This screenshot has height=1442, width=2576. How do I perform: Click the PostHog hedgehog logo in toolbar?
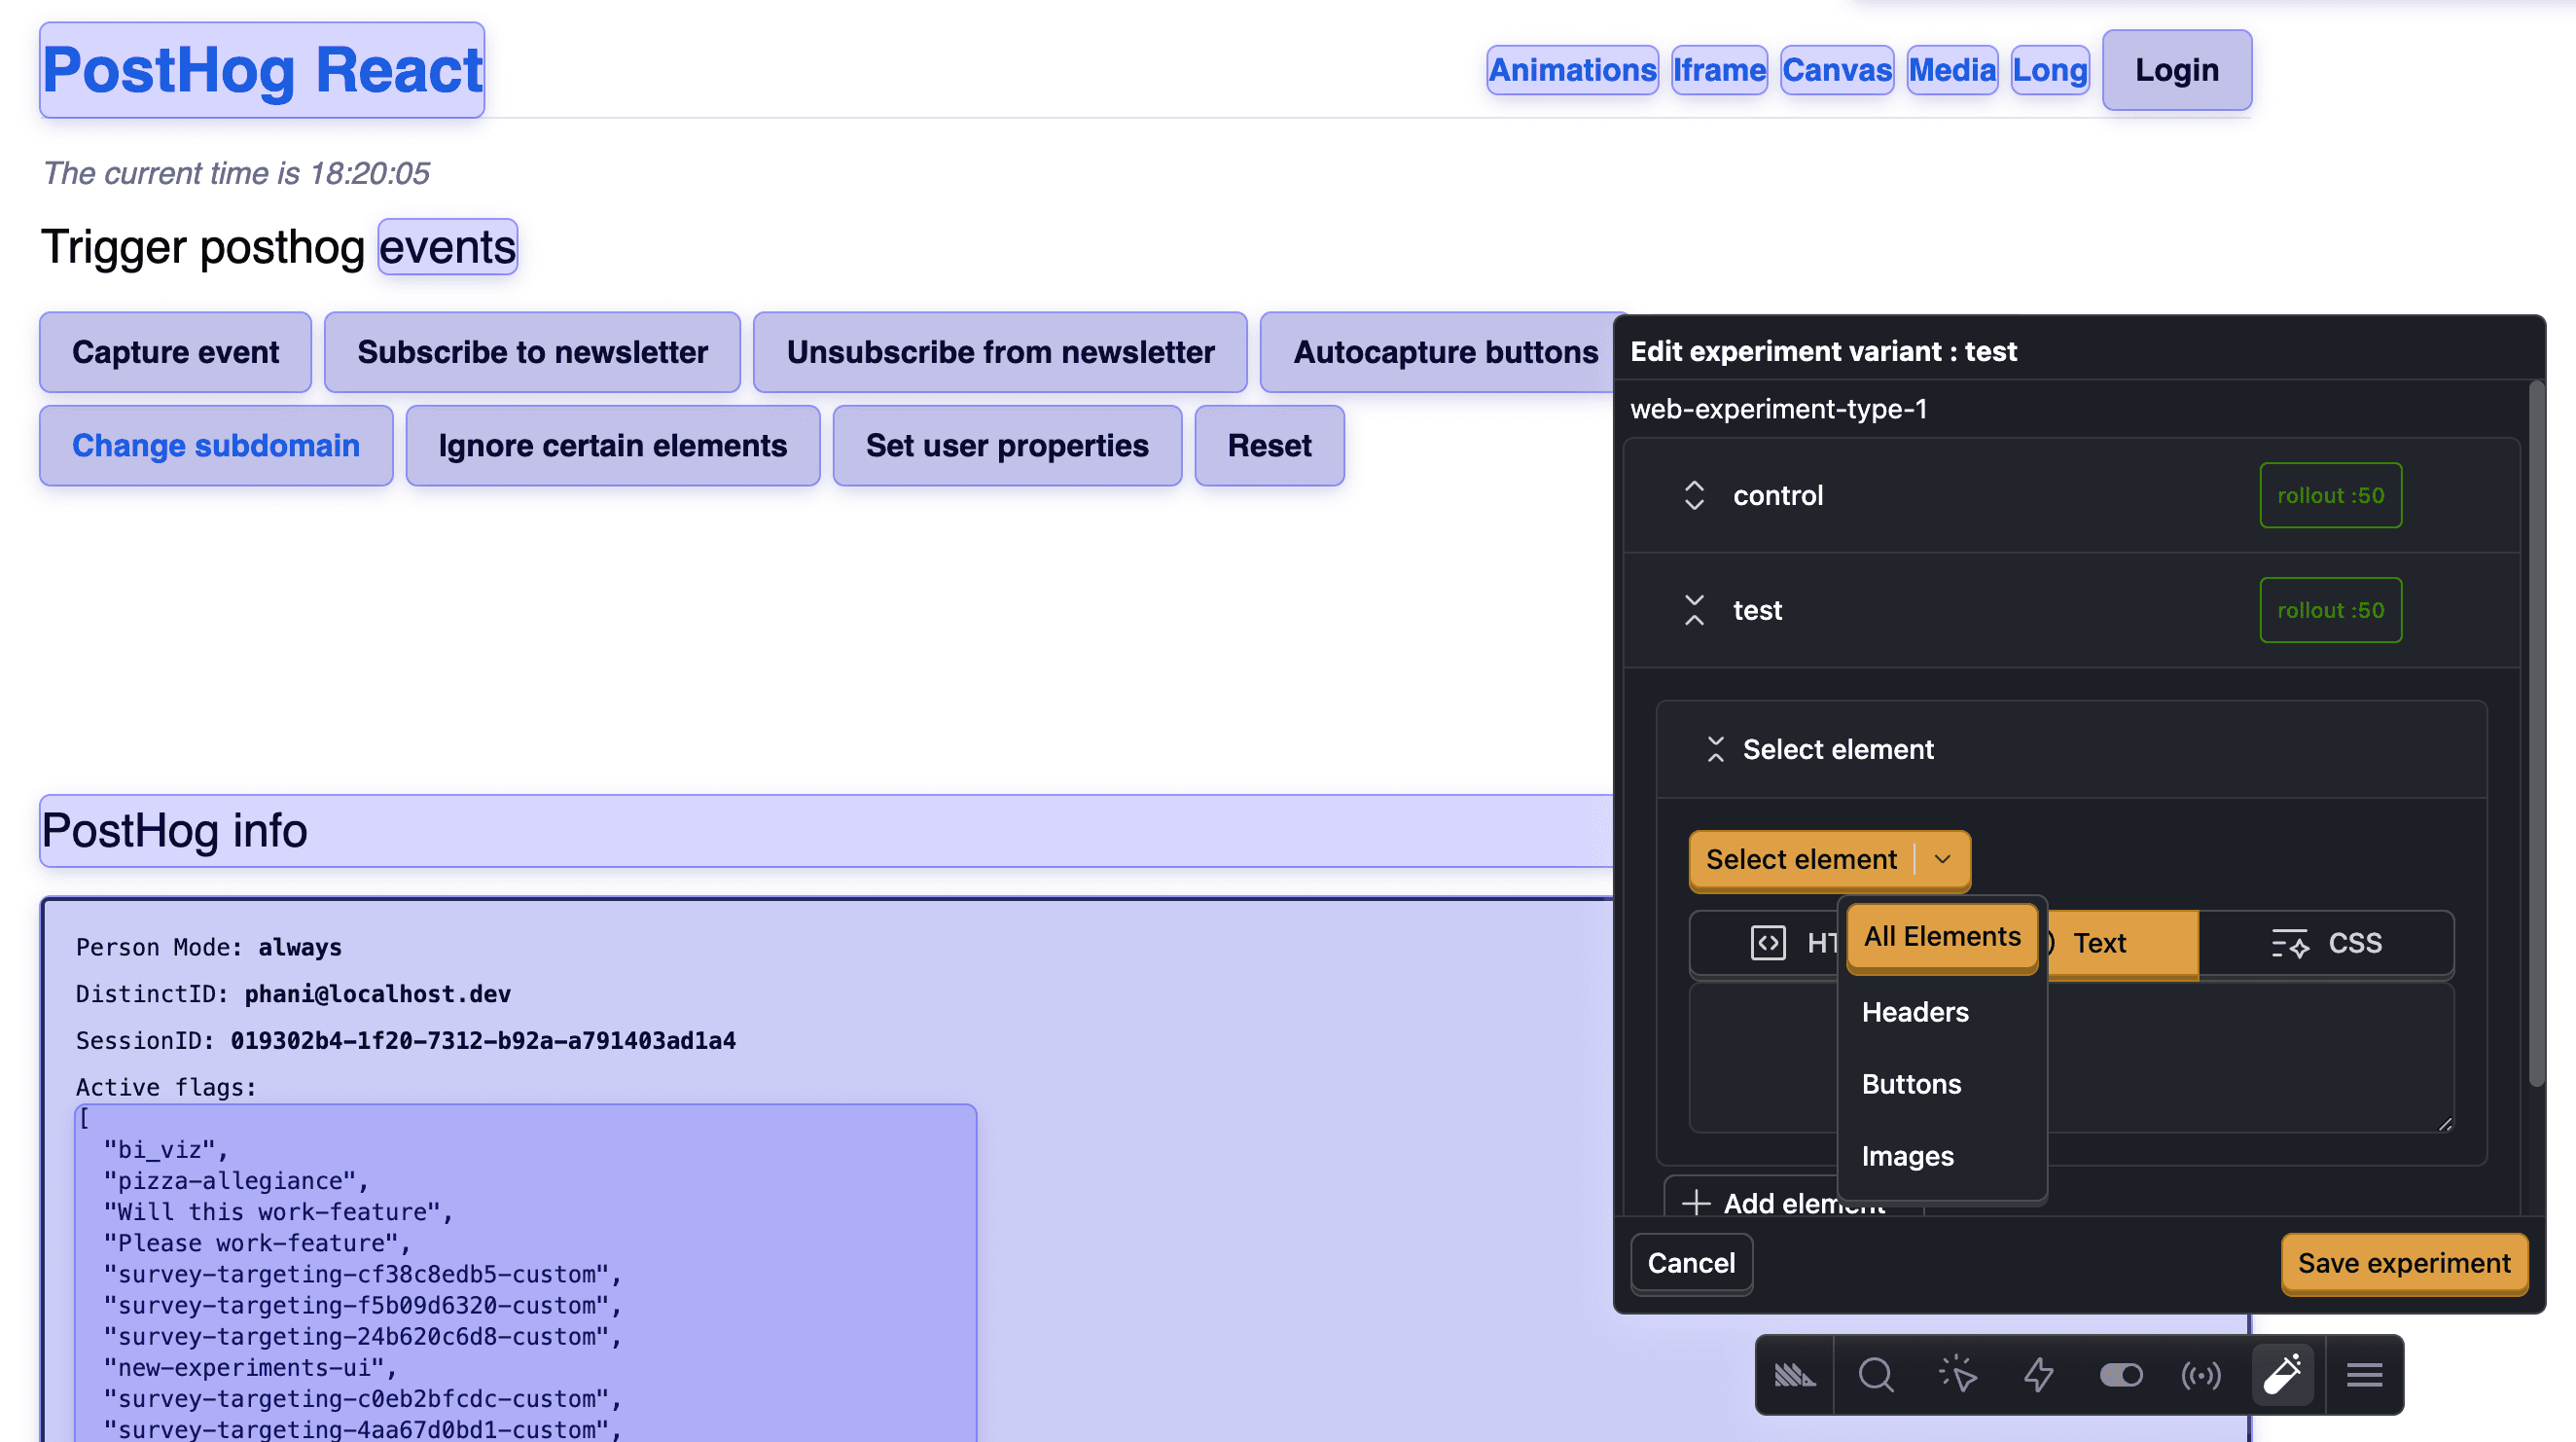1795,1375
